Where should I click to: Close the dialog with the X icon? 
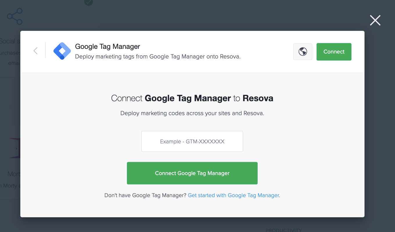pyautogui.click(x=375, y=20)
